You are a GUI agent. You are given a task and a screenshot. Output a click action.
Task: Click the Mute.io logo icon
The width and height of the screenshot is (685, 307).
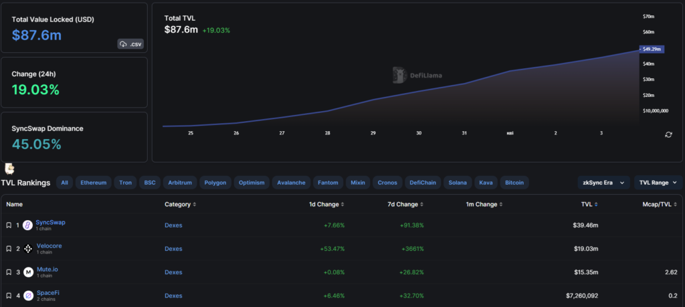pos(28,272)
